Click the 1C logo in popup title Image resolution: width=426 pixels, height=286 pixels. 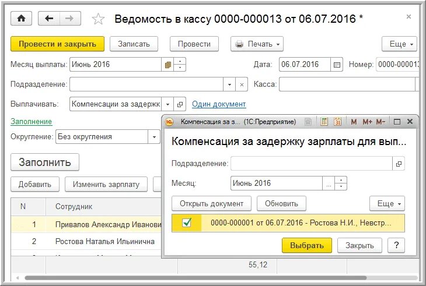tap(169, 122)
